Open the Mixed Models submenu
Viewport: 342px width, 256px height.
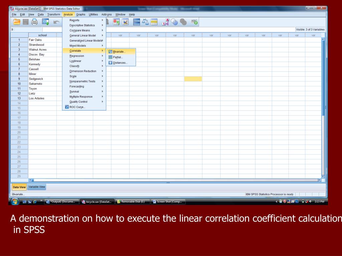(x=84, y=45)
